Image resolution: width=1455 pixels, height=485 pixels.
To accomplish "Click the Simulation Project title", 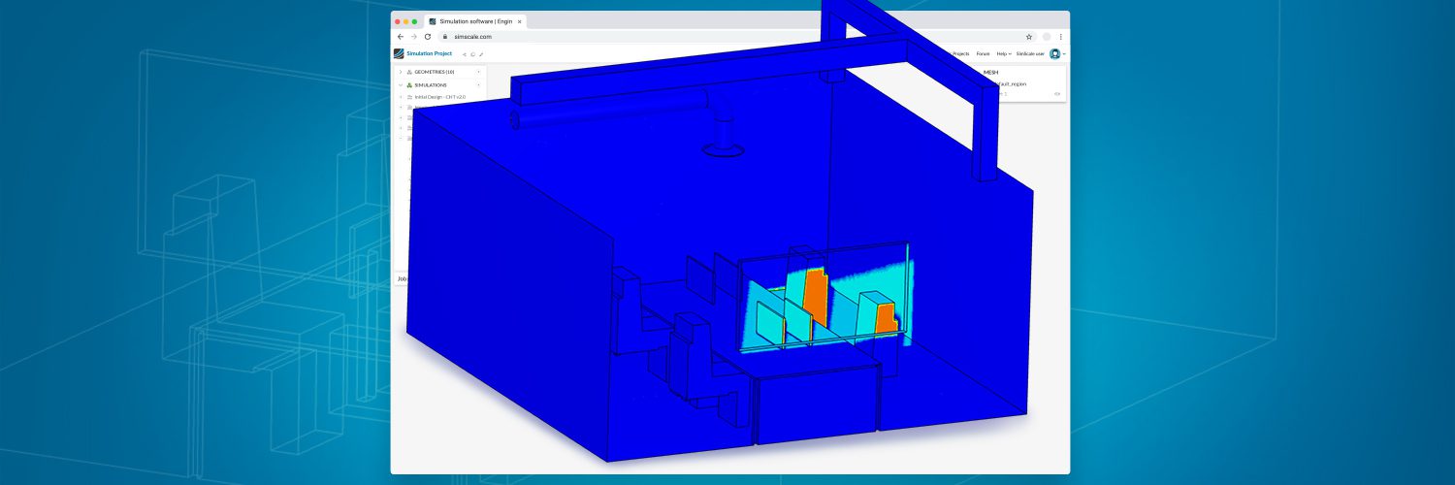I will 429,53.
